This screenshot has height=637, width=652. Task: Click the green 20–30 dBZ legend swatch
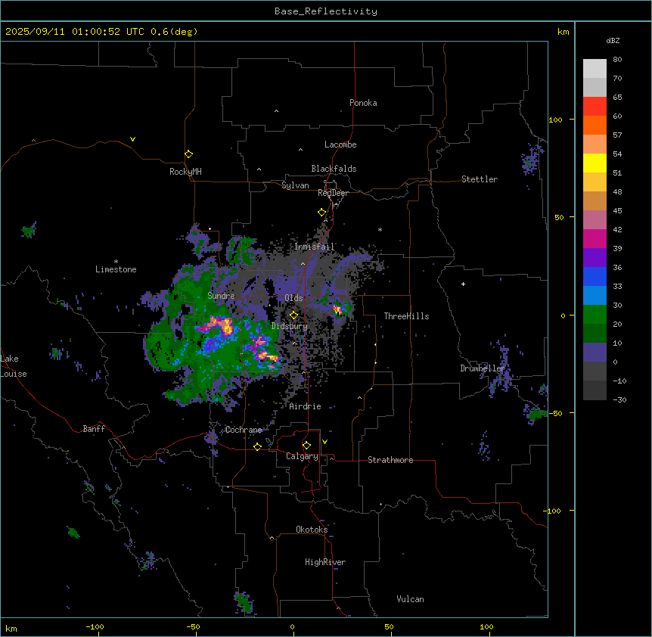595,315
